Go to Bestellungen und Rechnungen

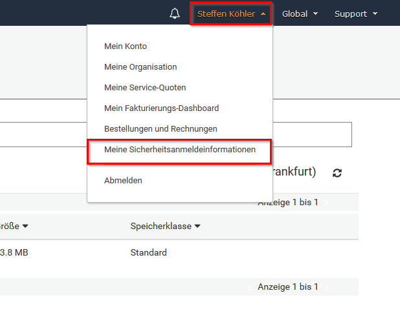click(x=161, y=129)
